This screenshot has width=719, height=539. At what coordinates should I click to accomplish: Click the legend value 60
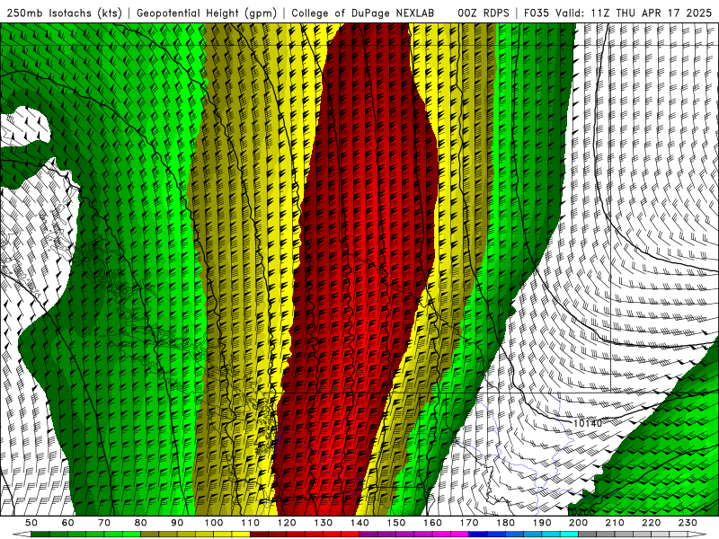(x=67, y=523)
